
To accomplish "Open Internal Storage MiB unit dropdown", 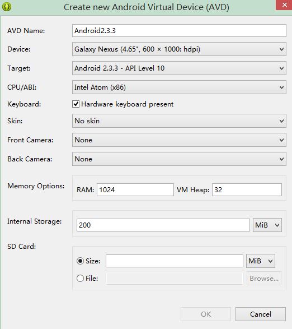I will tap(267, 225).
